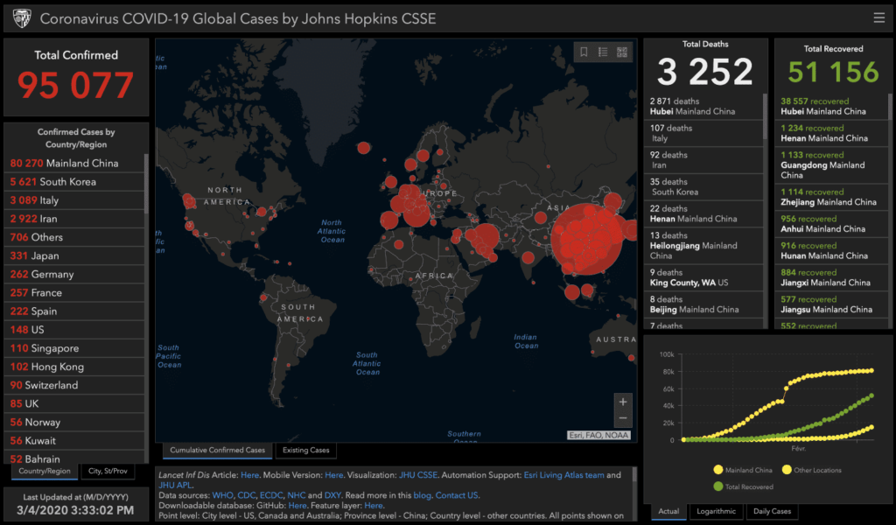The image size is (896, 525).
Task: Select South Korea in the country list
Action: 74,182
